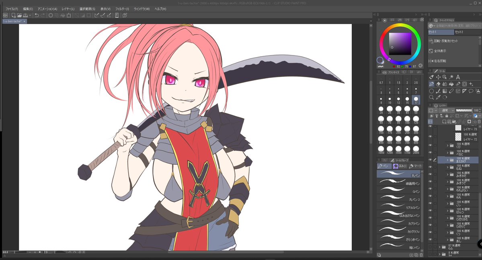The width and height of the screenshot is (482, 260).
Task: Select the Text tool (A icon)
Action: pos(458,77)
